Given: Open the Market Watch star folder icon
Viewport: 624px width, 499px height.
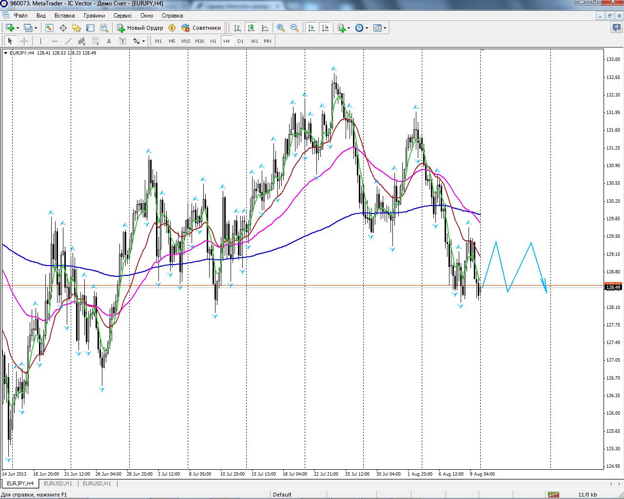Looking at the screenshot, I should [77, 28].
